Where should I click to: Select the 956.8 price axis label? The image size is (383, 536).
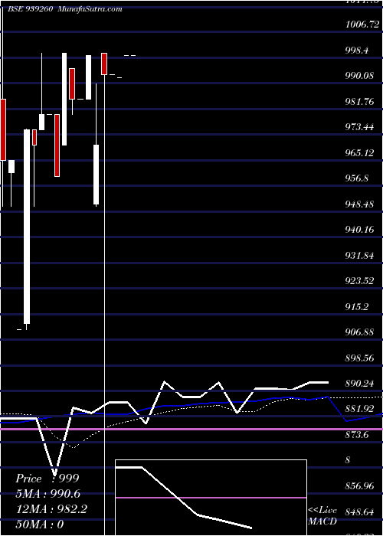[357, 178]
